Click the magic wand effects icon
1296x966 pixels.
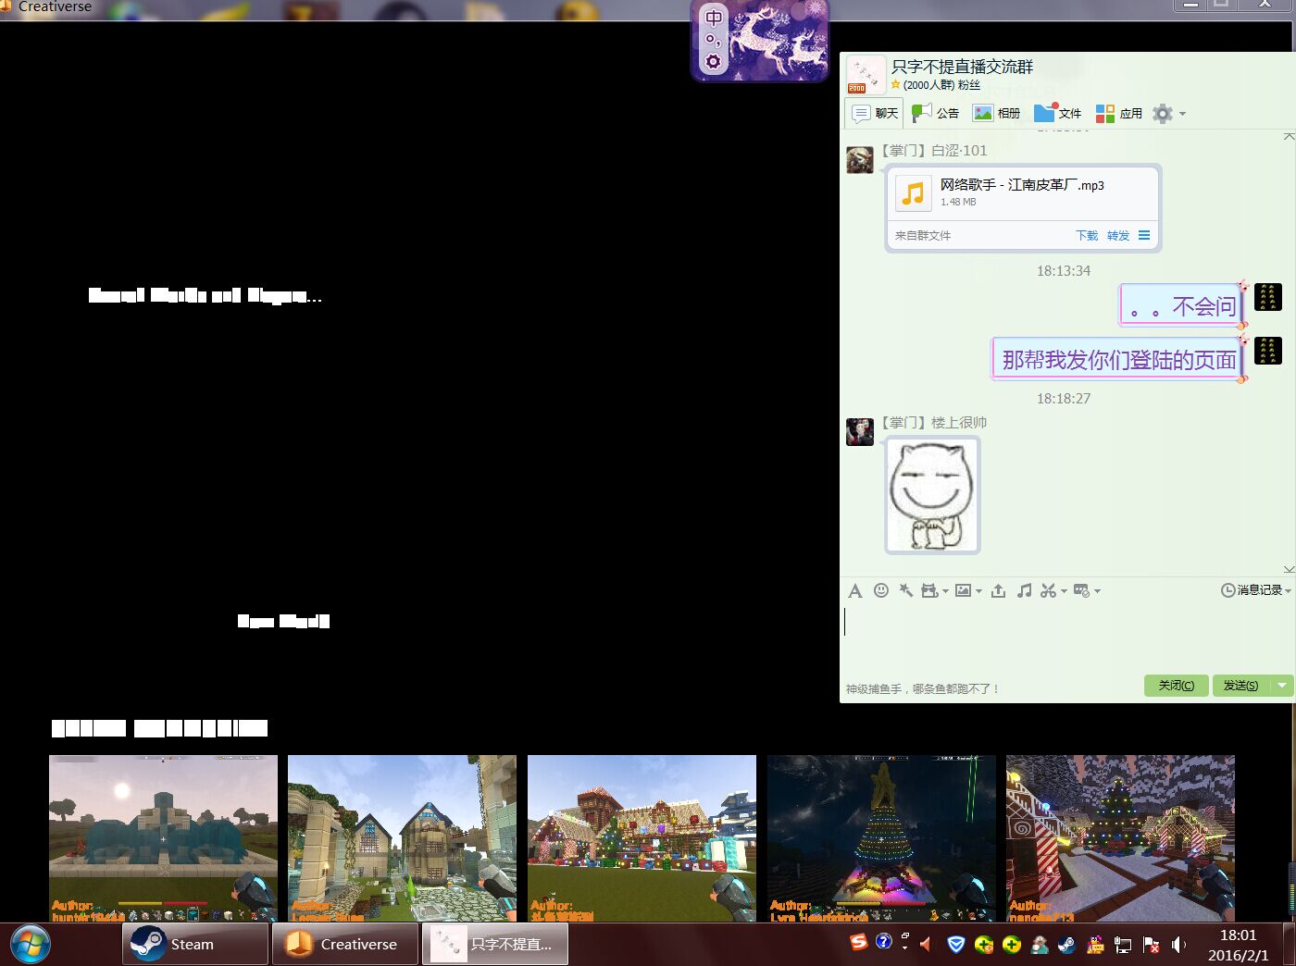906,590
